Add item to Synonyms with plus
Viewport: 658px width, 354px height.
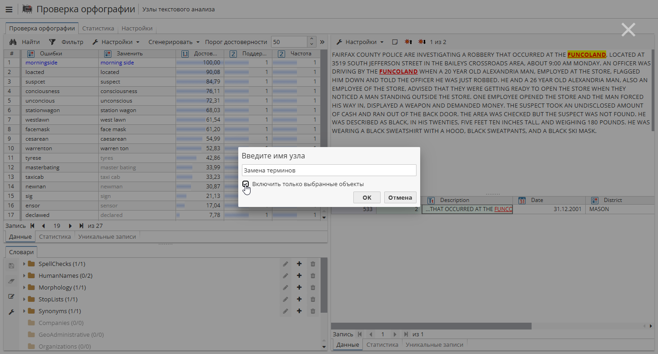coord(299,311)
